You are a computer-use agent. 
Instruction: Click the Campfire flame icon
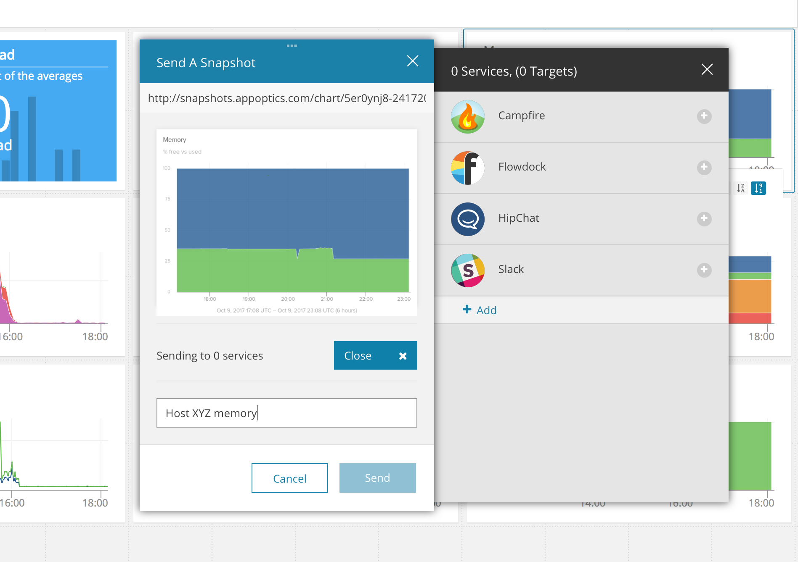(467, 117)
